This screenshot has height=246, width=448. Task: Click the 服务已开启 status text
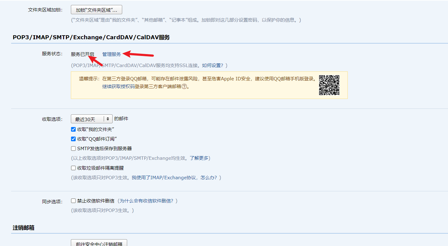point(82,54)
